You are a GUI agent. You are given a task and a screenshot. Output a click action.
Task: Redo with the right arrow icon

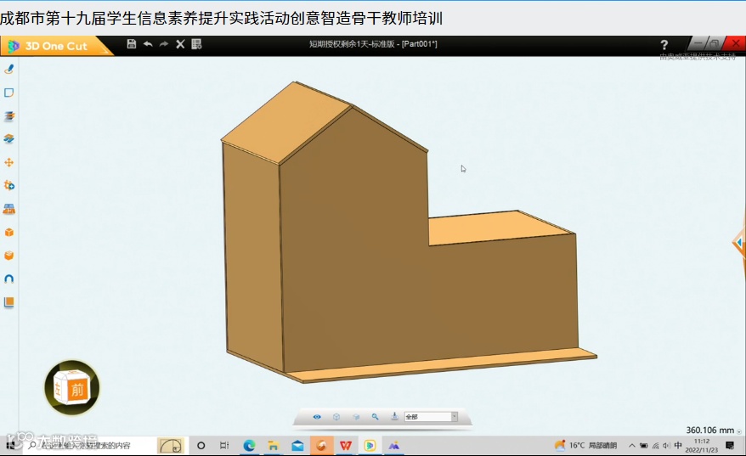point(164,44)
